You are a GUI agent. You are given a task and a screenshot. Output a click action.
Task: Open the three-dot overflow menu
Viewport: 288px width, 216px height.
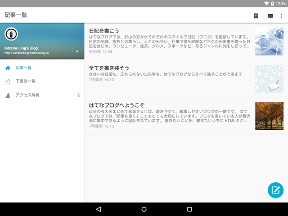coord(281,16)
